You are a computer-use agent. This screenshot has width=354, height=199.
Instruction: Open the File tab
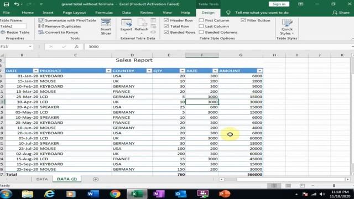point(6,13)
